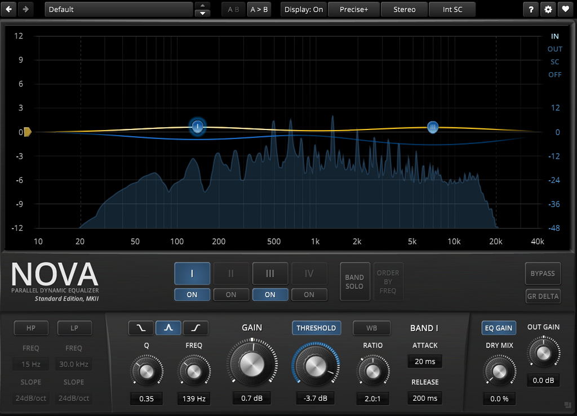Open the Stereo channel mode selector
Viewport: 577px width, 416px height.
pyautogui.click(x=405, y=10)
